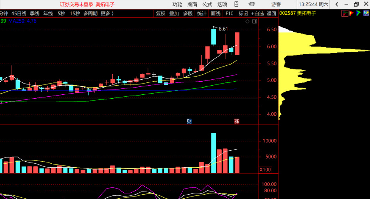Screen dimensions: 370x199
Task: Click the 涨 marker under last candle
Action: (x=237, y=121)
